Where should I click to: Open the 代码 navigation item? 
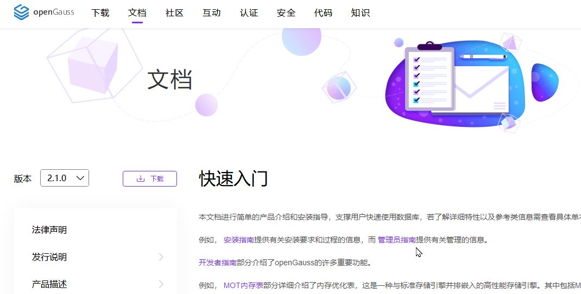click(323, 13)
